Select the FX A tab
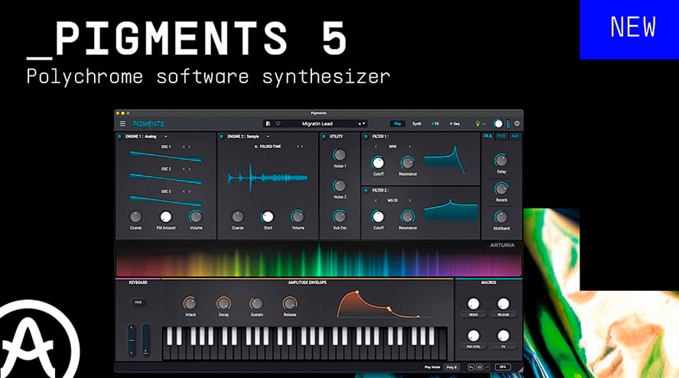The height and width of the screenshot is (378, 679). 488,136
